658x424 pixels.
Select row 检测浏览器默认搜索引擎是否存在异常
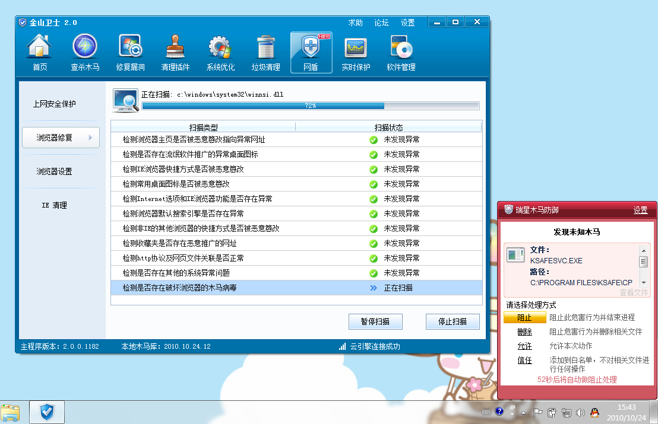pos(296,213)
